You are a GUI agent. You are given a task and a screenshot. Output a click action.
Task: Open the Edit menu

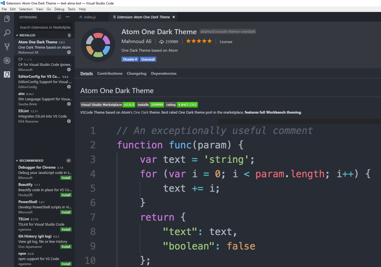(13, 9)
